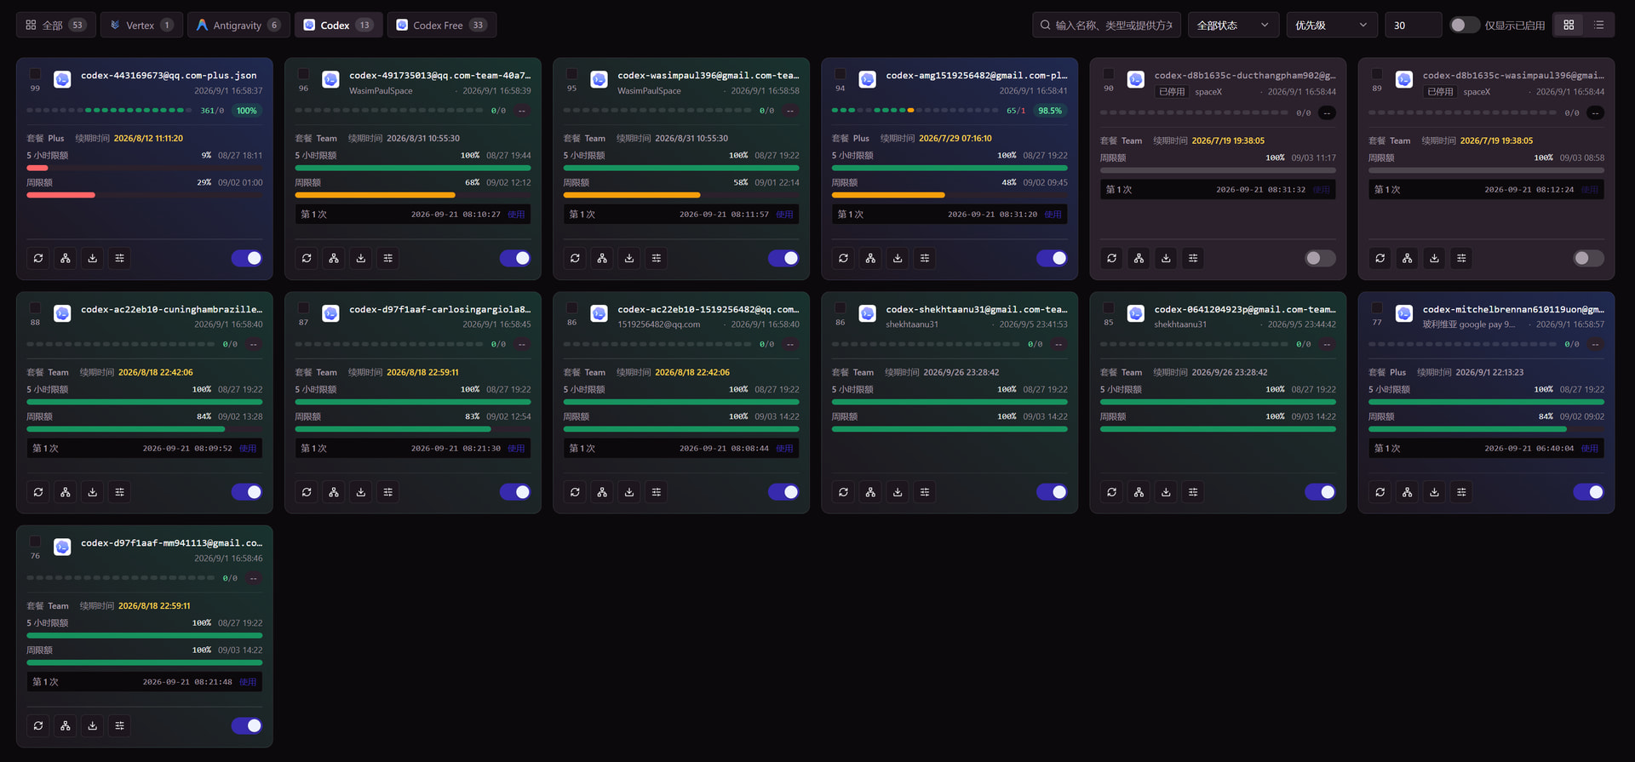Show the 全部 accounts tab

[55, 25]
